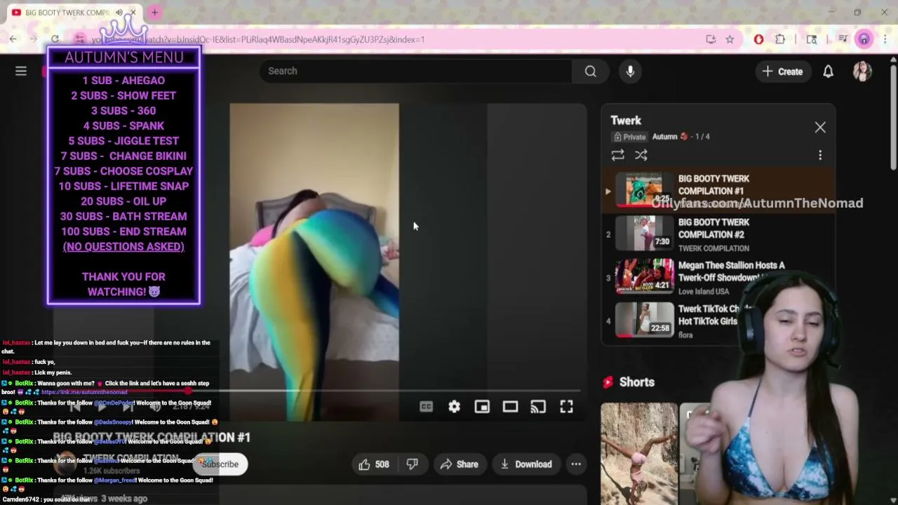Switch player to miniplayer
The width and height of the screenshot is (898, 505).
coord(482,407)
